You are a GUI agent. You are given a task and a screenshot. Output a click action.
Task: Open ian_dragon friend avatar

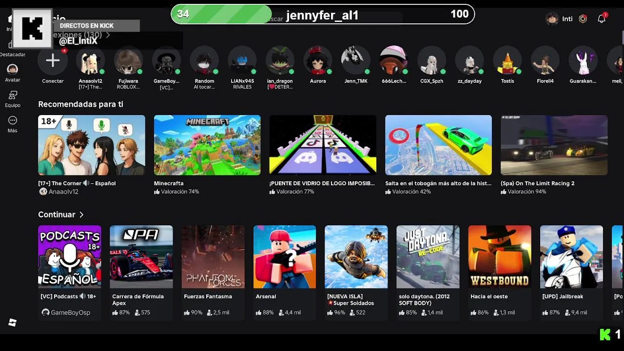tap(280, 60)
